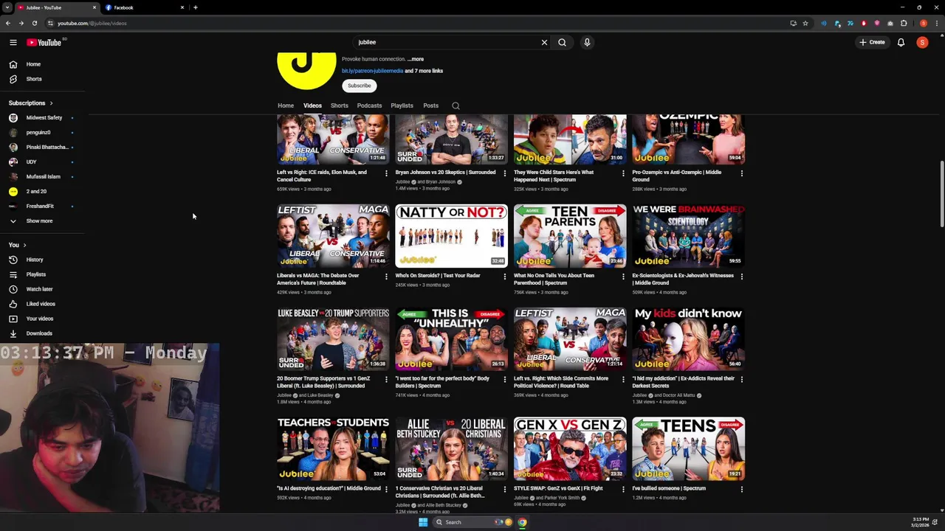945x531 pixels.
Task: Open Chrome from the taskbar
Action: click(522, 522)
